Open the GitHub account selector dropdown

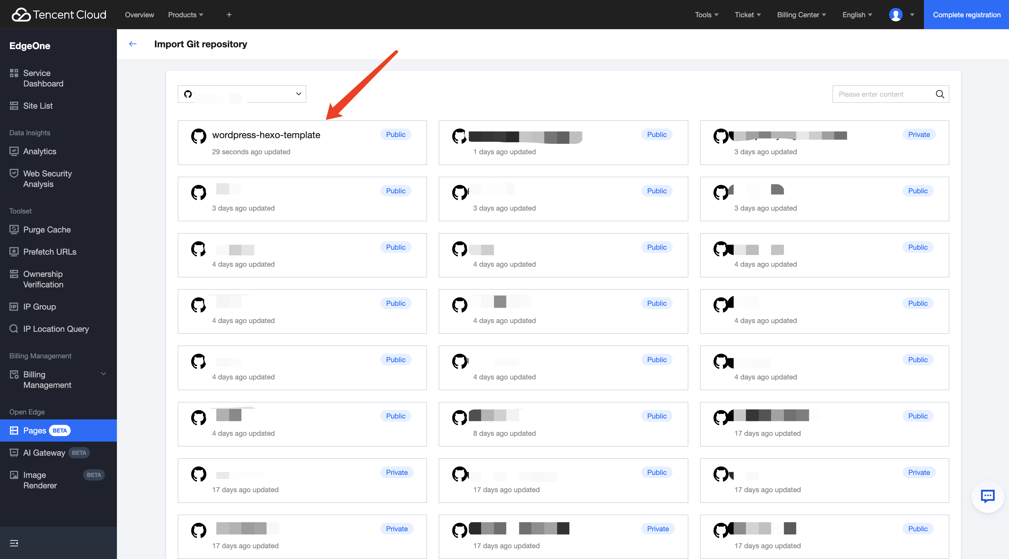[x=242, y=94]
